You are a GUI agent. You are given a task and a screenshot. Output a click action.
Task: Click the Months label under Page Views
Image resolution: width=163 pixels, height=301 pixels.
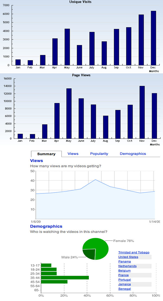point(155,145)
